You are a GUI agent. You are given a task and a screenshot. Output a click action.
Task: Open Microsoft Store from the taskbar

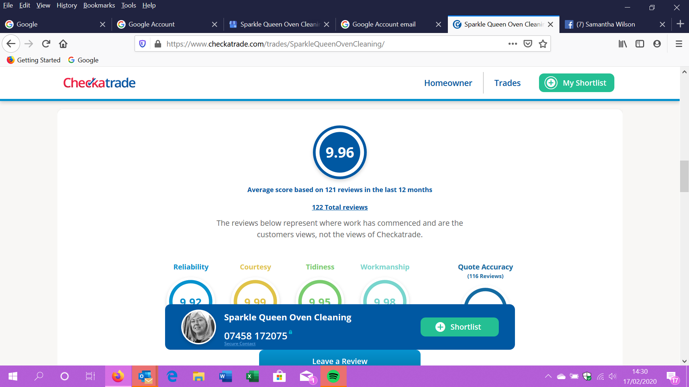[279, 376]
